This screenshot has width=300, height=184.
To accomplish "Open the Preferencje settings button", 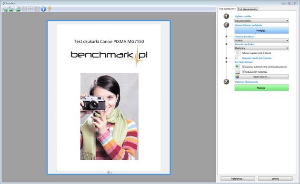I will (x=238, y=178).
